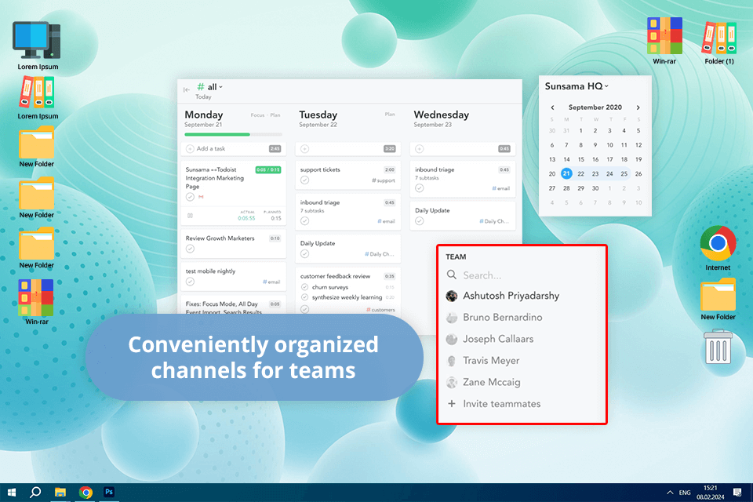
Task: Click the #support tag on support tickets
Action: click(384, 180)
